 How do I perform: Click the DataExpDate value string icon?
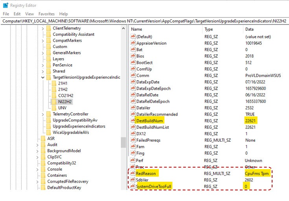click(133, 82)
